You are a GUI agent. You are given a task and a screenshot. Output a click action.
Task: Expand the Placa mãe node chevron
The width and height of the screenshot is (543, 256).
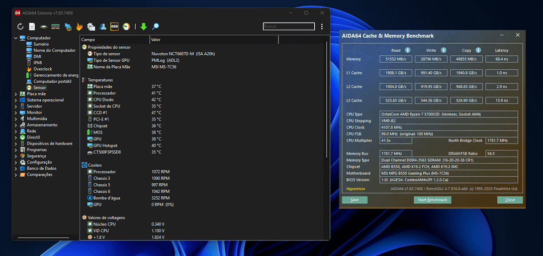pyautogui.click(x=16, y=94)
